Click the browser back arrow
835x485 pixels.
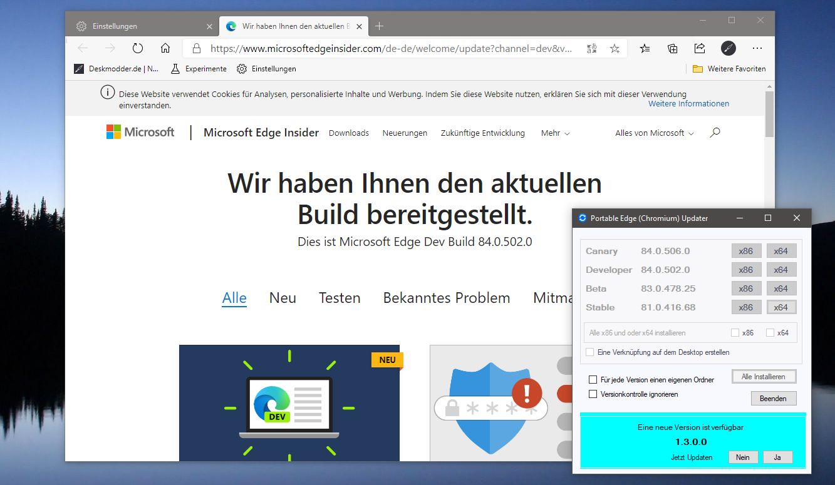(x=83, y=48)
